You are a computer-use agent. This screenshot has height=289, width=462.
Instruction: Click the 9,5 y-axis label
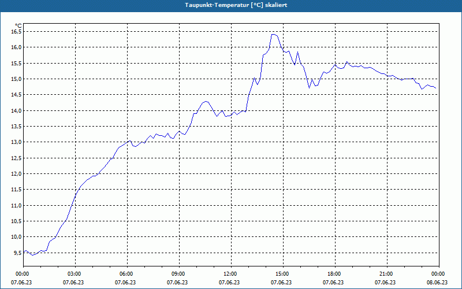[18, 253]
